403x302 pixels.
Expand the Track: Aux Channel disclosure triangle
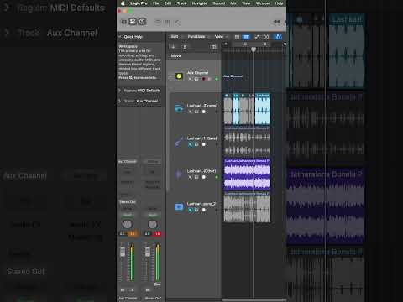tap(120, 101)
